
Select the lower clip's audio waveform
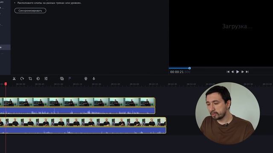click(x=83, y=130)
